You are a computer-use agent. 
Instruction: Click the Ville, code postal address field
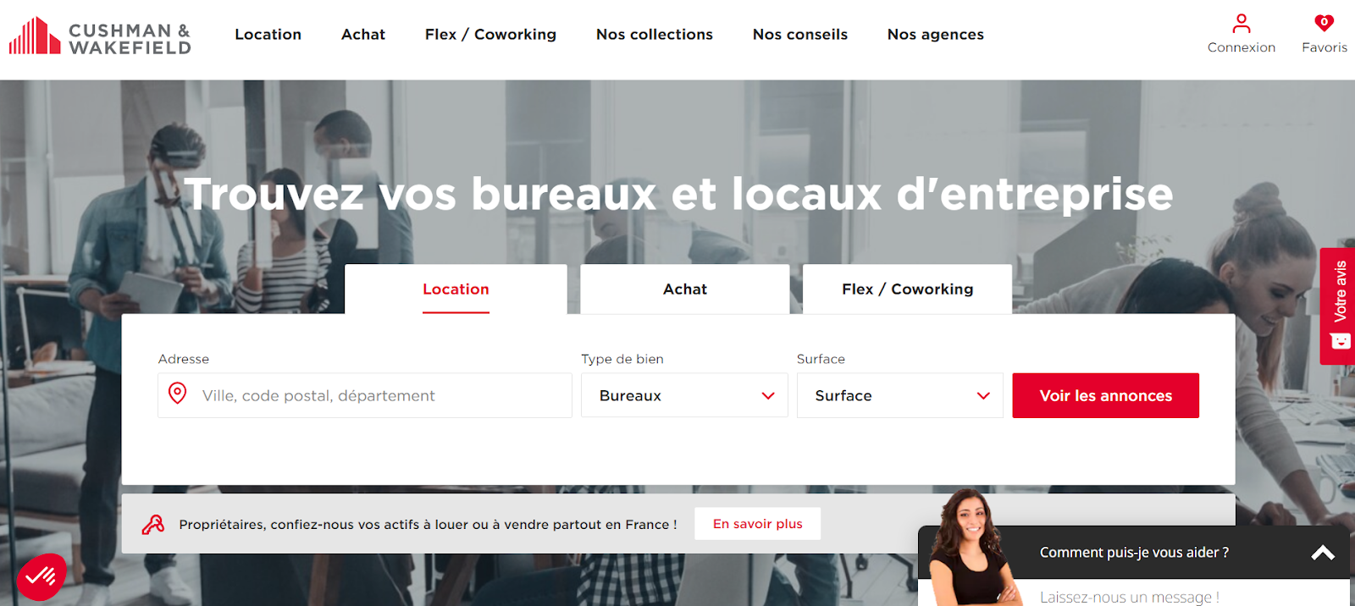click(365, 395)
